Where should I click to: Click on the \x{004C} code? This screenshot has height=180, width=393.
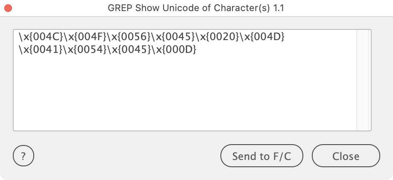coord(41,37)
